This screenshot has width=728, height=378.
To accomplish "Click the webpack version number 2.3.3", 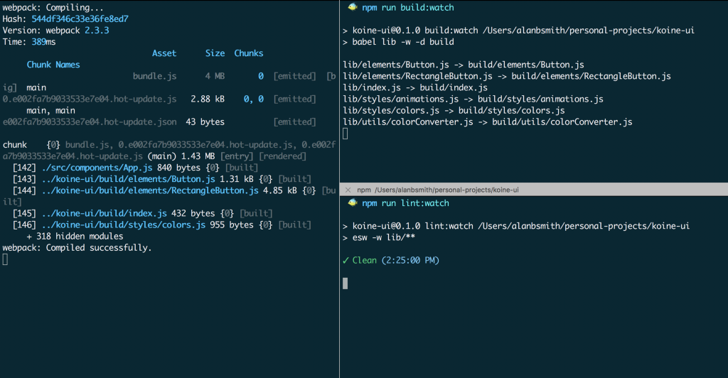I will [97, 31].
